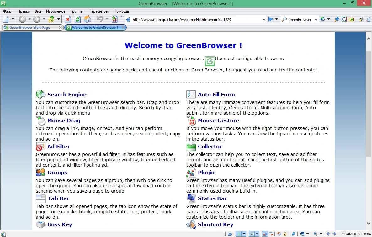372x237 pixels.
Task: Refresh the page with green arrows icon
Action: 77,19
